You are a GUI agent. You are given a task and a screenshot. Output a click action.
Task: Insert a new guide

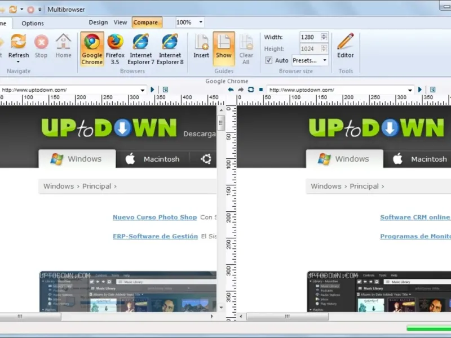tap(201, 46)
